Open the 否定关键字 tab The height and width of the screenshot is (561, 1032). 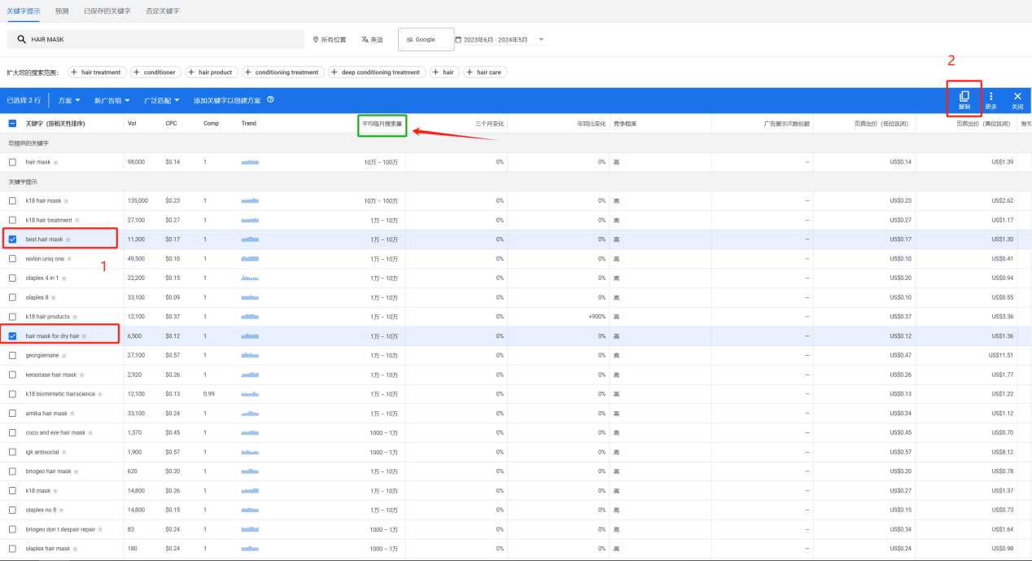pyautogui.click(x=163, y=11)
